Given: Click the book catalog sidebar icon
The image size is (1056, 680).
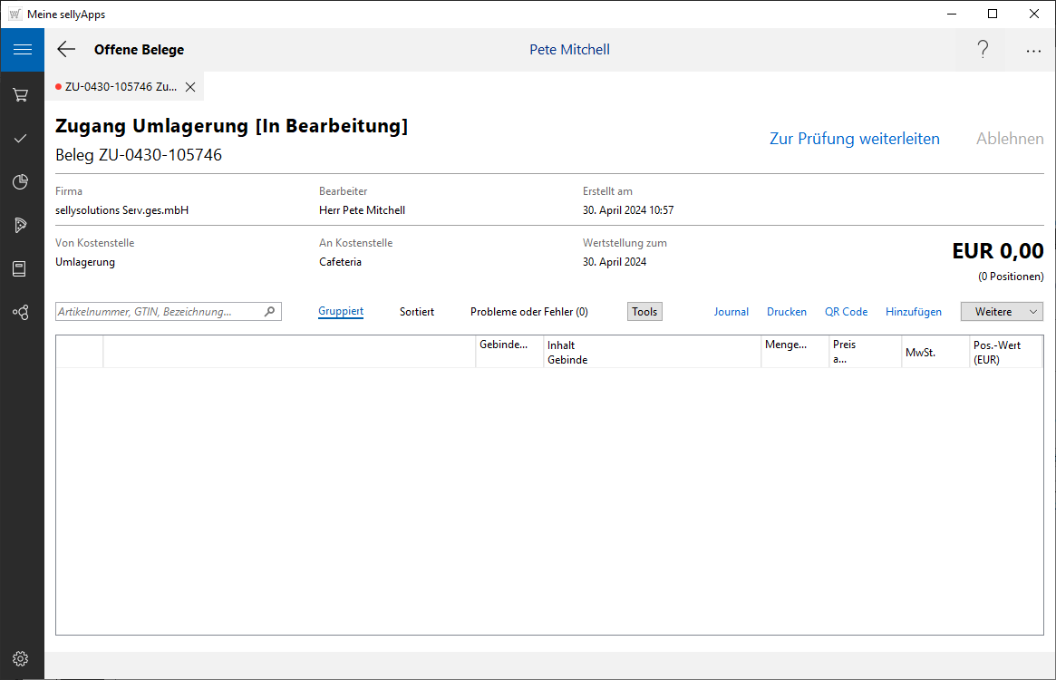Looking at the screenshot, I should tap(21, 269).
